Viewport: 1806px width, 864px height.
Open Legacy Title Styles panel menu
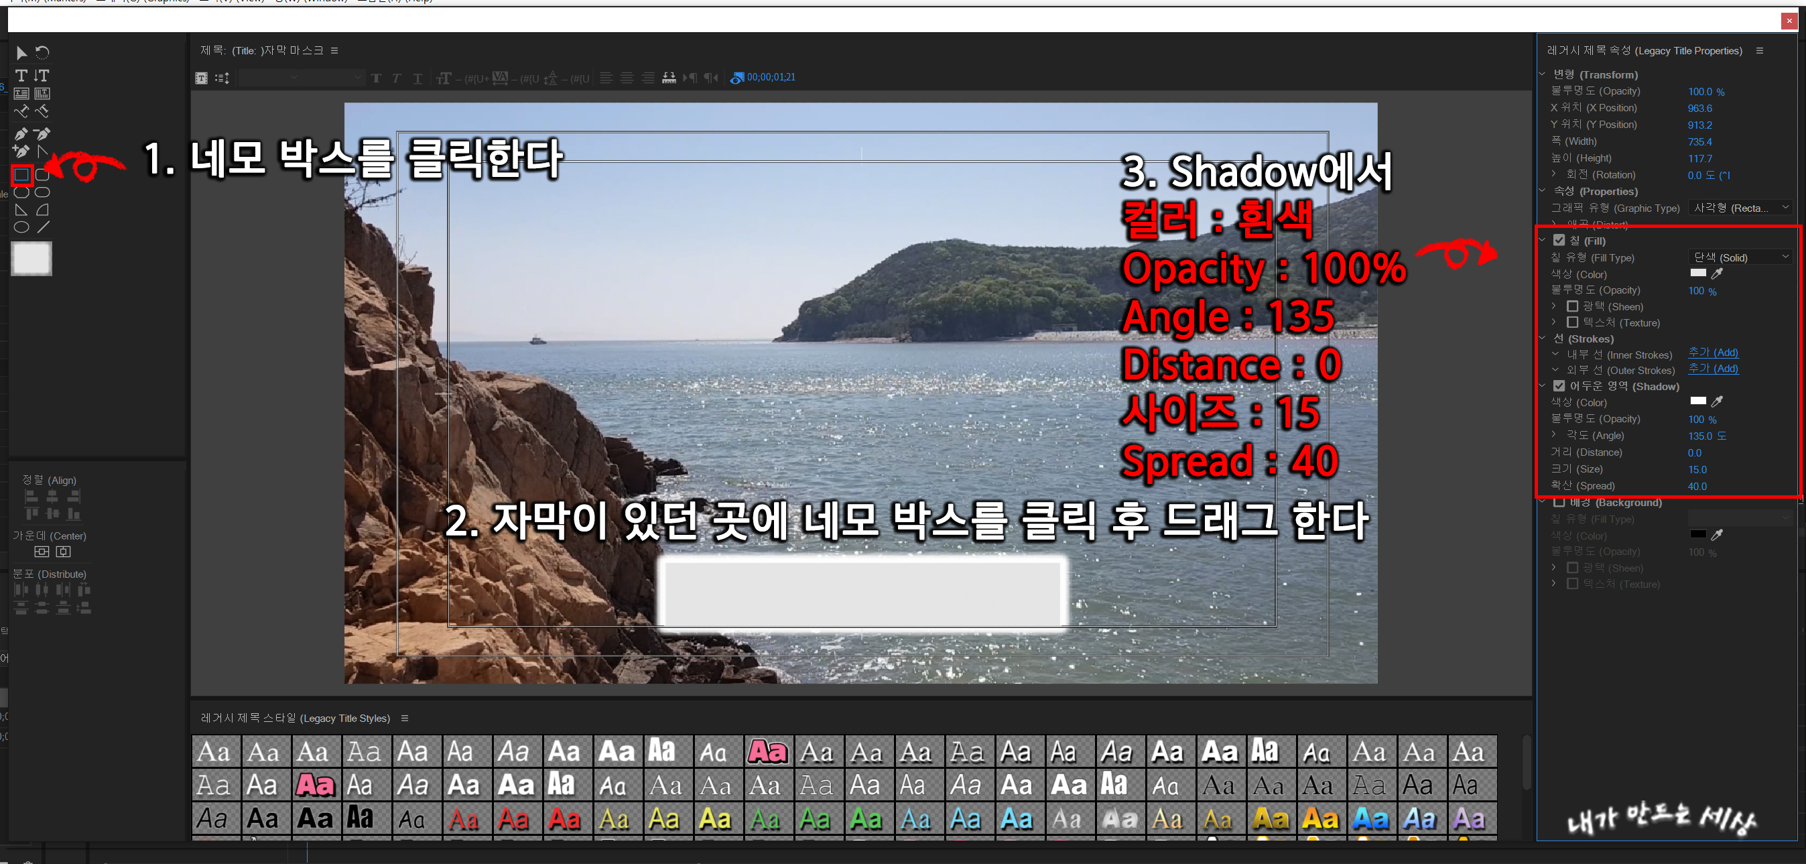[x=405, y=718]
